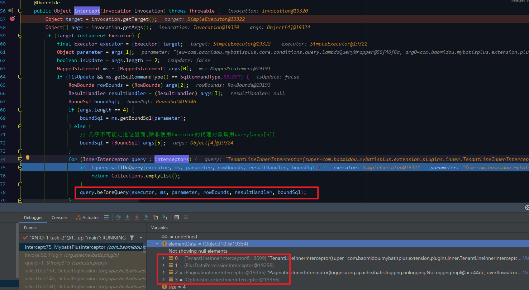Image resolution: width=529 pixels, height=290 pixels.
Task: Click the XNIO-1 task-2 thread name
Action: coord(78,238)
